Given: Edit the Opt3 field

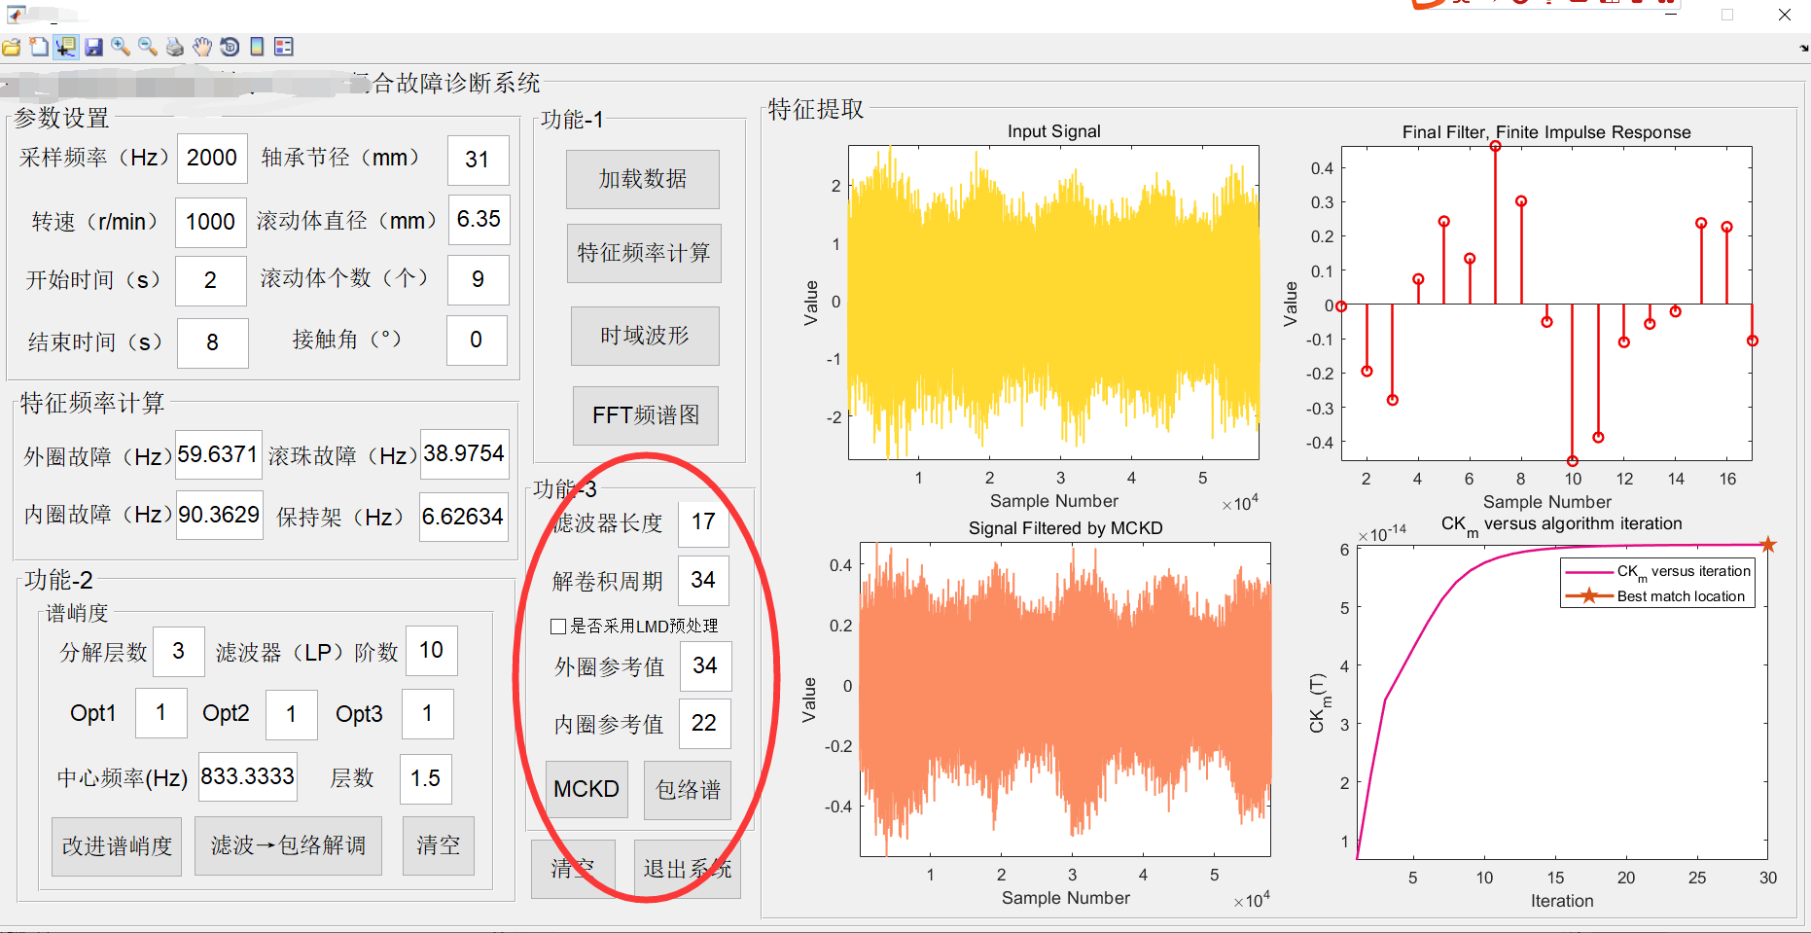Looking at the screenshot, I should (427, 714).
